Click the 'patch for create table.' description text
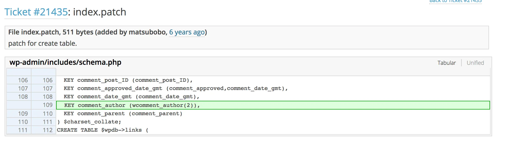This screenshot has width=506, height=145. coord(43,43)
